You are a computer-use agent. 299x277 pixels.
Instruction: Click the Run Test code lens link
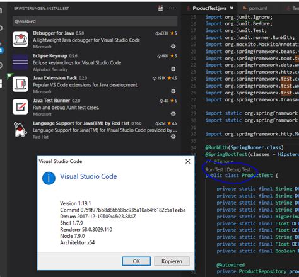pos(214,169)
